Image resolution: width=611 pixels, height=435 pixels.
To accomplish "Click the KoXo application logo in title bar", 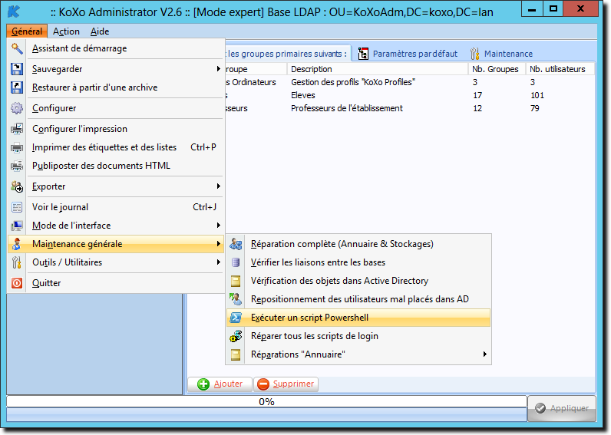I will tap(14, 12).
